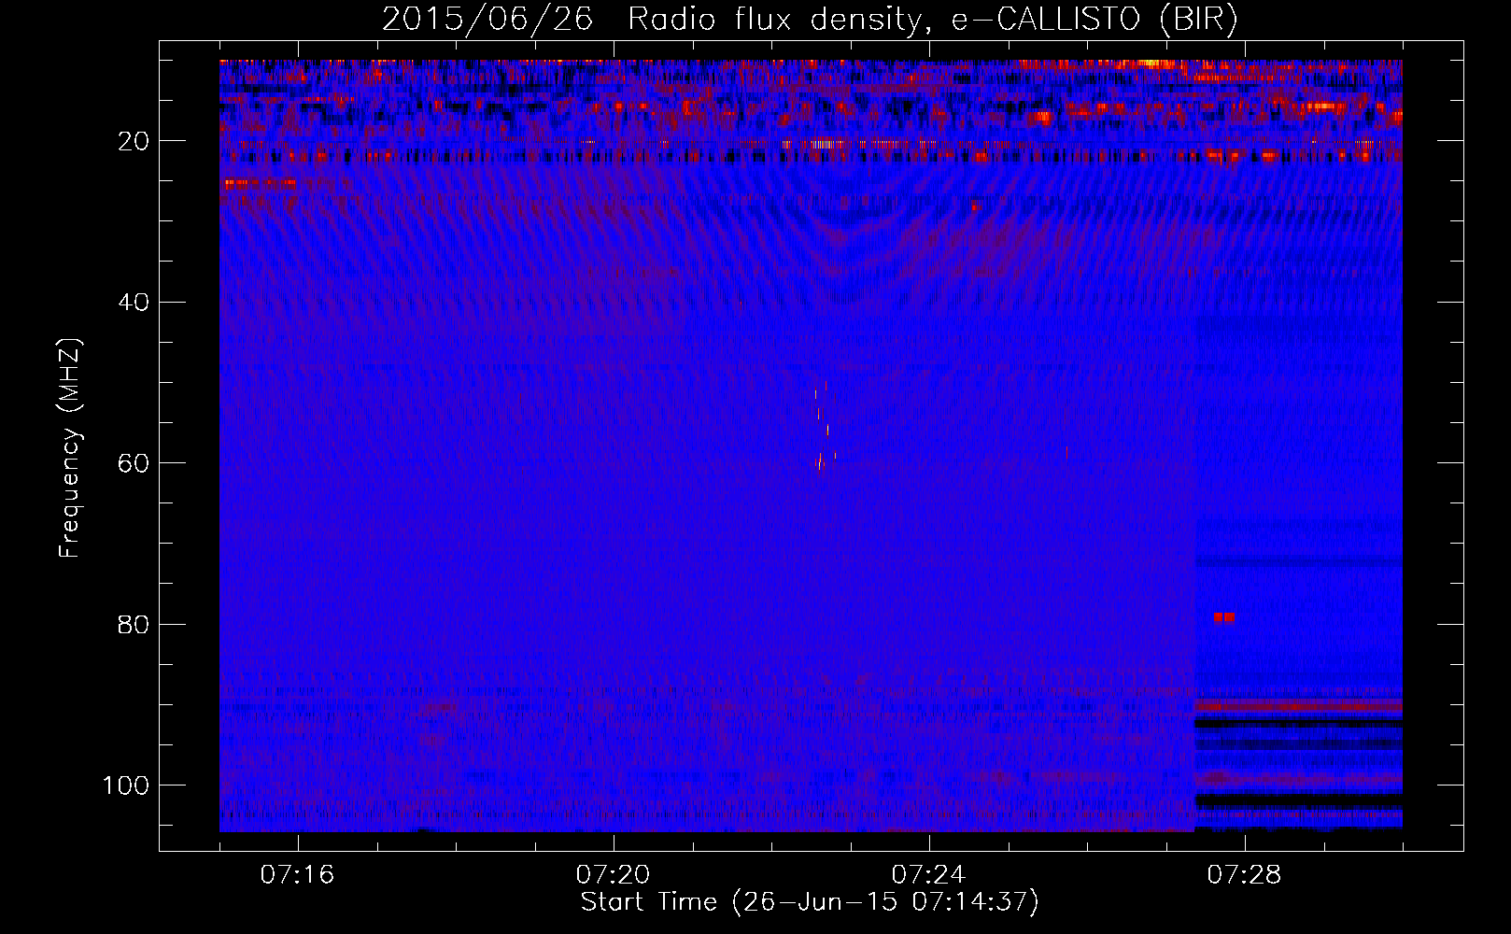Click the pair of red squares near 80 MHz

point(1223,617)
